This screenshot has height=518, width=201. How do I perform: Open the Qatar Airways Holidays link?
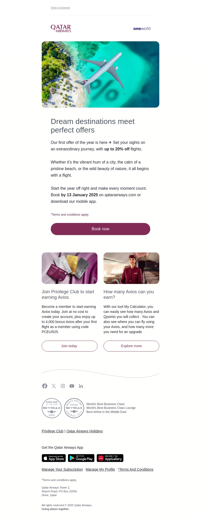point(84,431)
